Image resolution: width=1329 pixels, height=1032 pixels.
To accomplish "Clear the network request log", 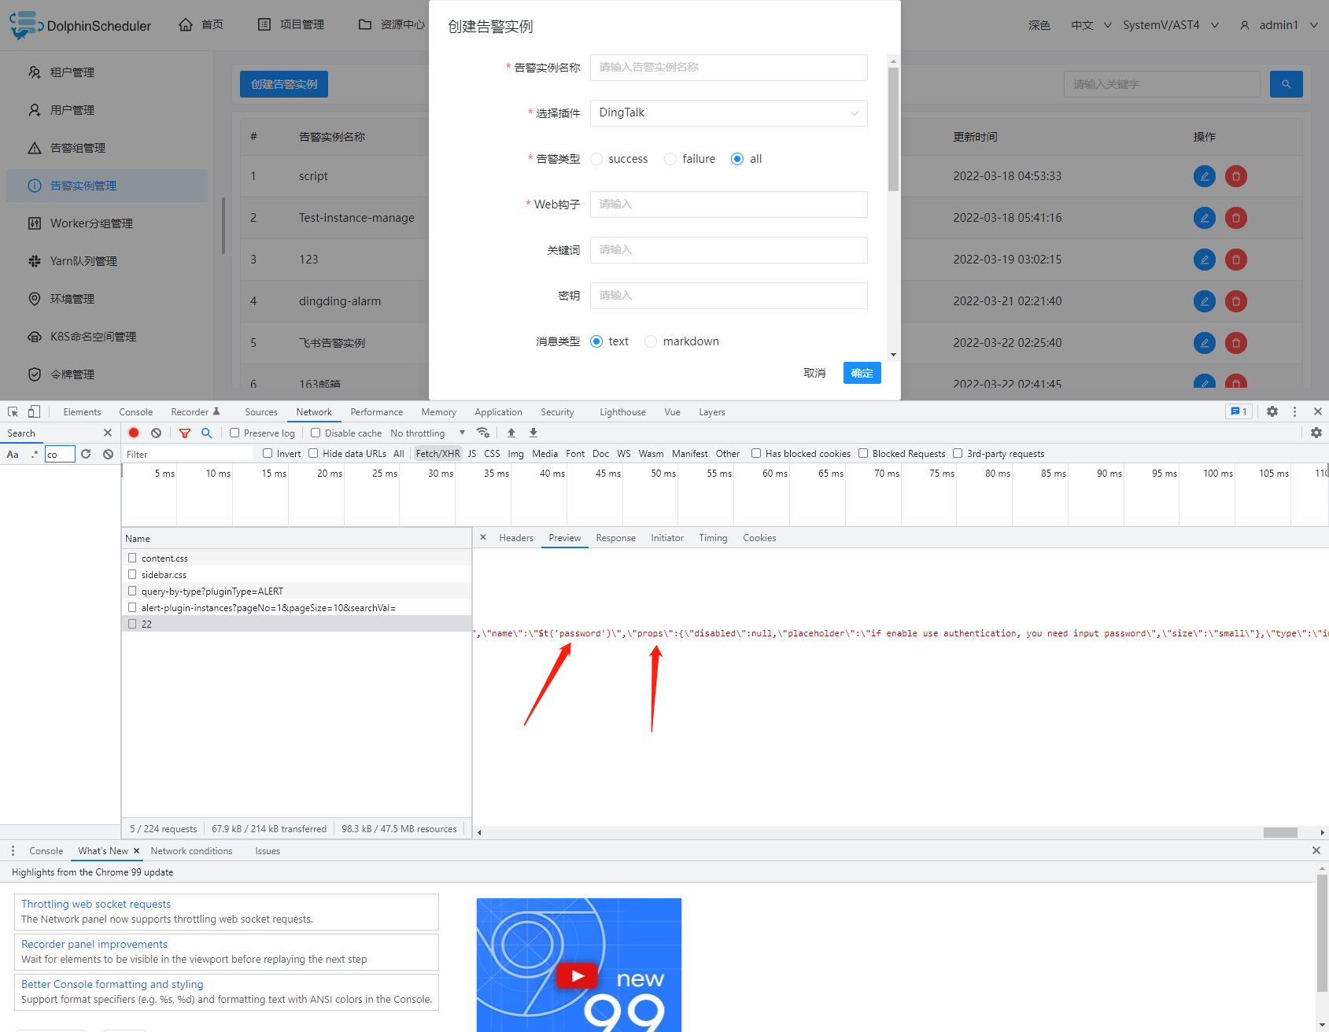I will click(x=156, y=433).
